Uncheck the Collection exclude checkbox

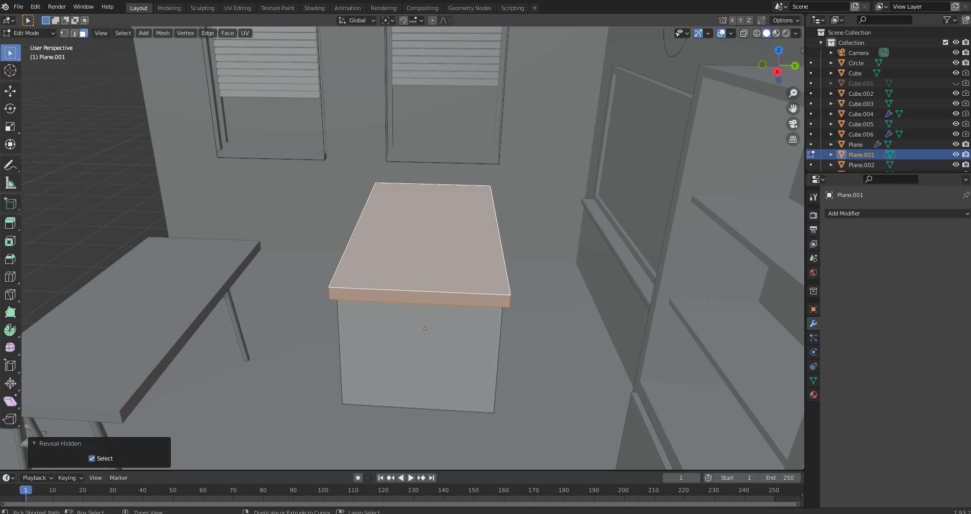pyautogui.click(x=946, y=42)
